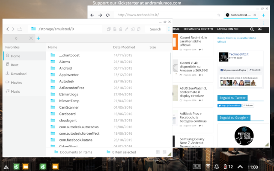Click the browser URL address field
Image resolution: width=274 pixels, height=171 pixels.
pyautogui.click(x=167, y=15)
